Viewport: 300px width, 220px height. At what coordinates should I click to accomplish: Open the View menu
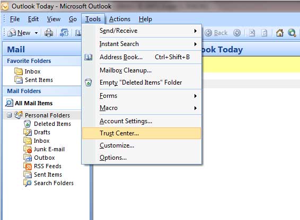(x=54, y=19)
